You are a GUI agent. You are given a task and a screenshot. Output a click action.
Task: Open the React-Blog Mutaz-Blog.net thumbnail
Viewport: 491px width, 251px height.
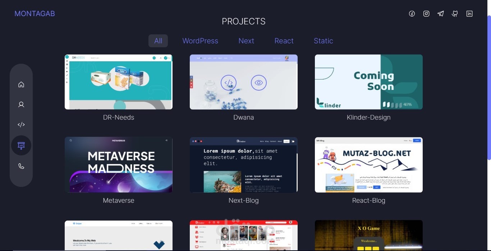[369, 165]
